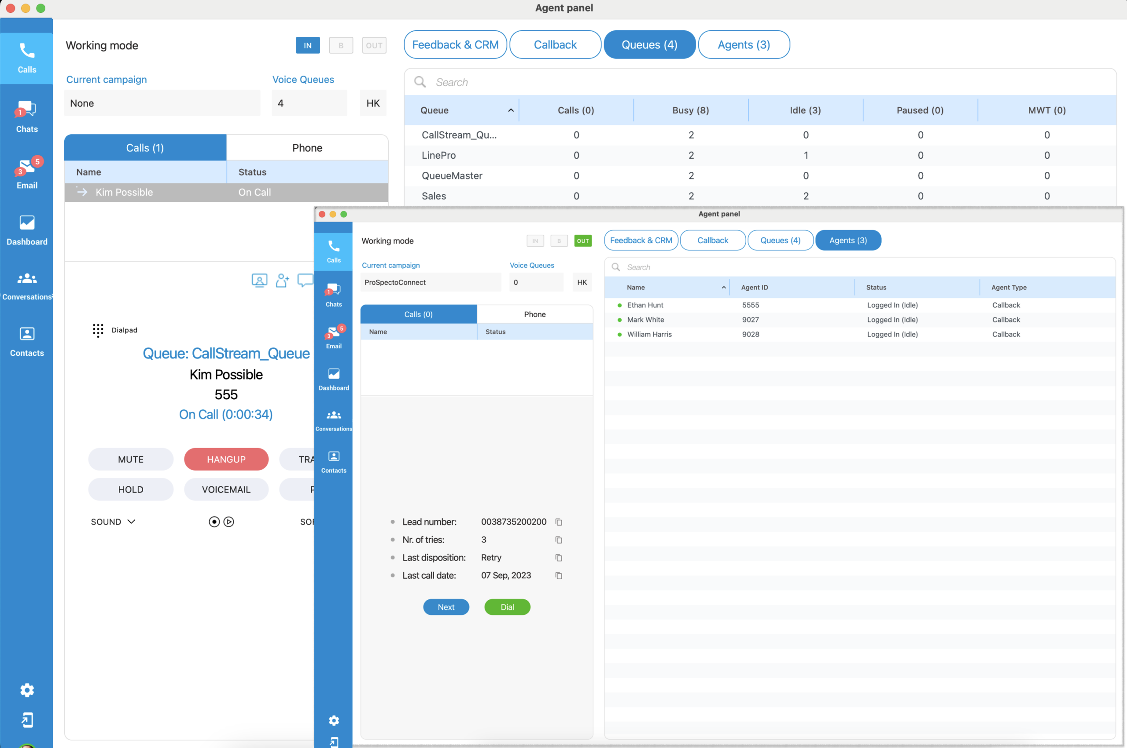The width and height of the screenshot is (1127, 748).
Task: Copy the Lead number value
Action: pos(559,522)
